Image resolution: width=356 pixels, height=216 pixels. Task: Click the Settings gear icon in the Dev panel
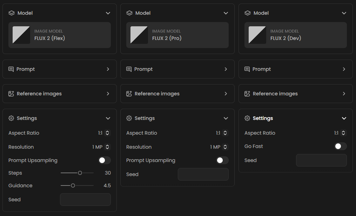(x=247, y=118)
